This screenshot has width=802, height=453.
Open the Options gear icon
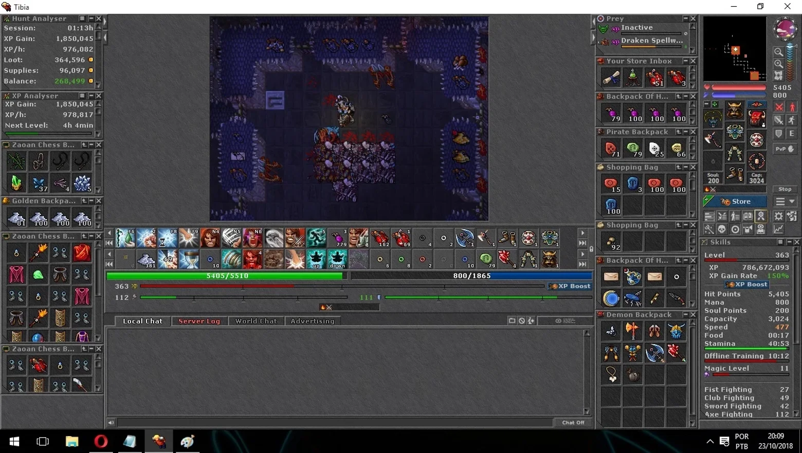pyautogui.click(x=779, y=216)
